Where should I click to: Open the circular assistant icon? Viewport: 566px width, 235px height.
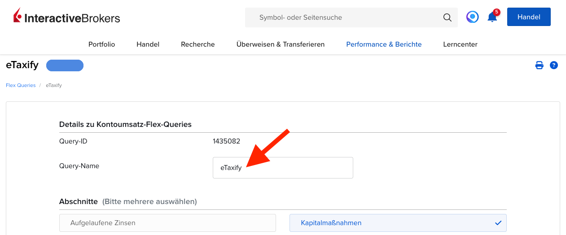[472, 17]
